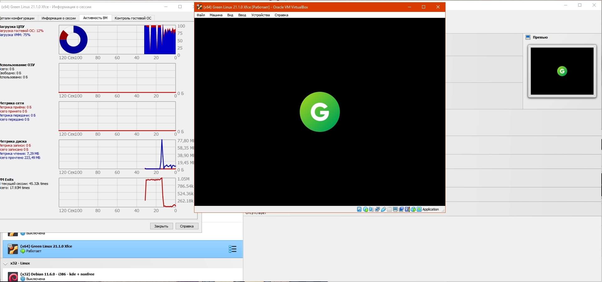Click the network adapters status icon
This screenshot has width=602, height=282.
[x=378, y=209]
